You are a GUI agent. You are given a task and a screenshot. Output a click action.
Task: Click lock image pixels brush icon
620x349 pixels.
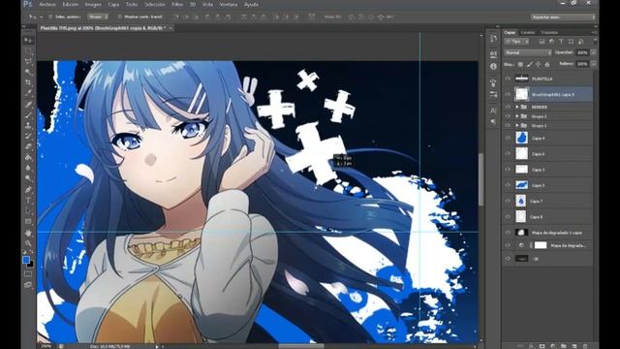(530, 64)
